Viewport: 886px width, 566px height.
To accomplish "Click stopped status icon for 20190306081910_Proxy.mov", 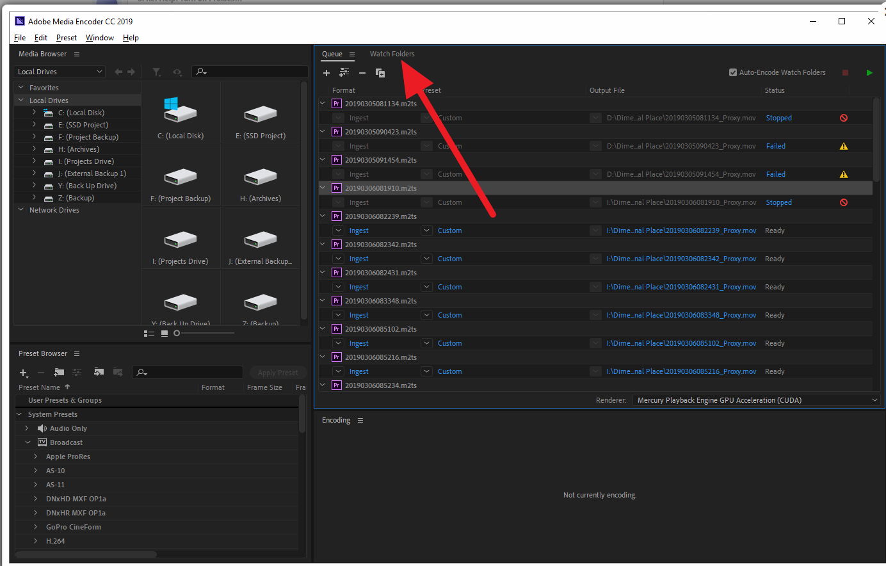I will pos(844,202).
